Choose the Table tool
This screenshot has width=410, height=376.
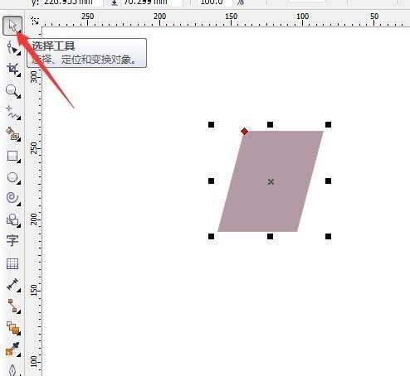(12, 263)
